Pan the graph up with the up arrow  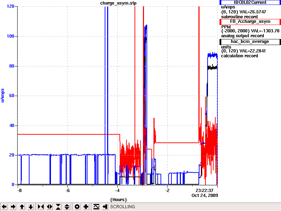tap(22, 207)
